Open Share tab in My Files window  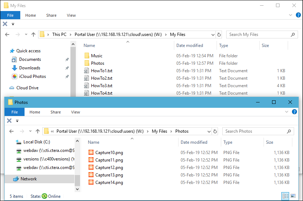click(51, 15)
